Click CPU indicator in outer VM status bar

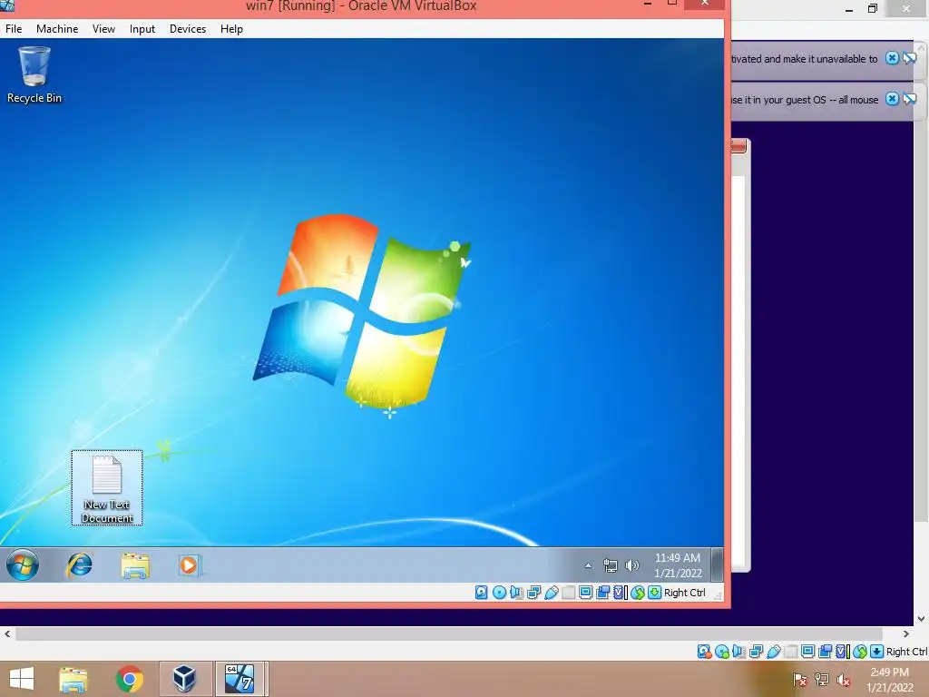[x=842, y=652]
